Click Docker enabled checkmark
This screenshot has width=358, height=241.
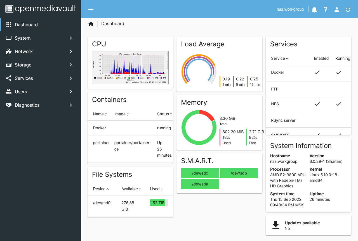click(x=317, y=72)
